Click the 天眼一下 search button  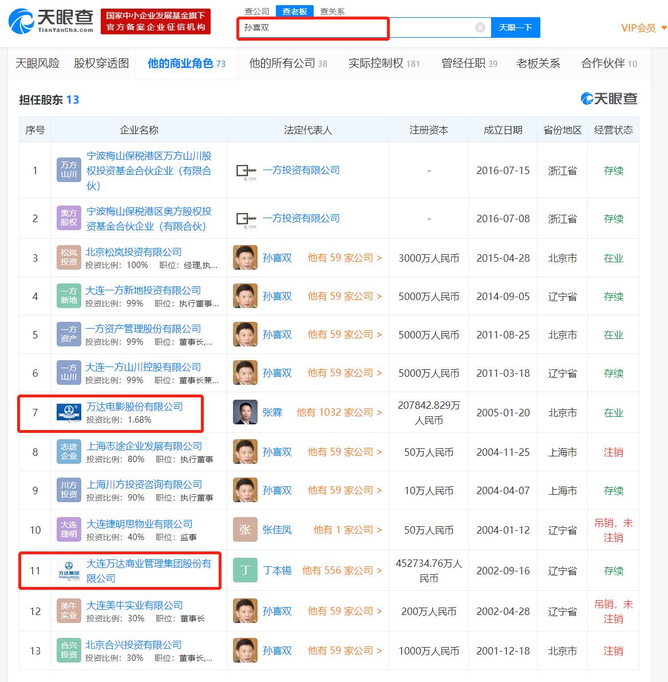pos(516,27)
